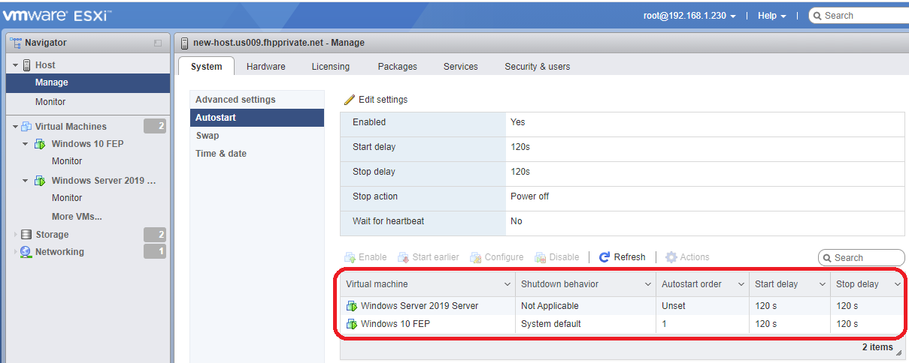Collapse the Host tree node
909x363 pixels.
pos(15,65)
